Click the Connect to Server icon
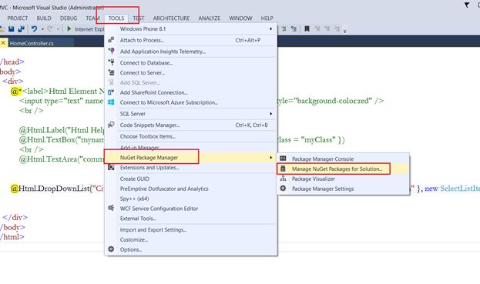Image resolution: width=480 pixels, height=284 pixels. coord(111,72)
